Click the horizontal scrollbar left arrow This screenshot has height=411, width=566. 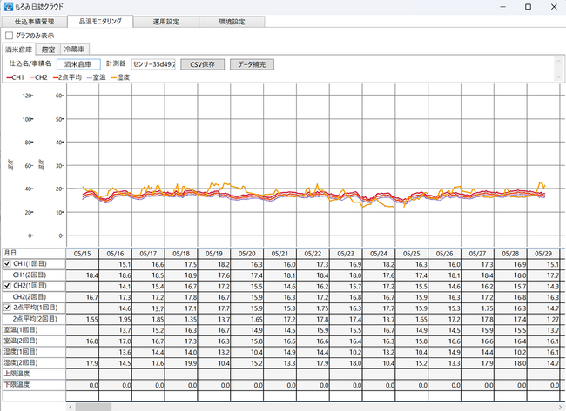pyautogui.click(x=70, y=406)
